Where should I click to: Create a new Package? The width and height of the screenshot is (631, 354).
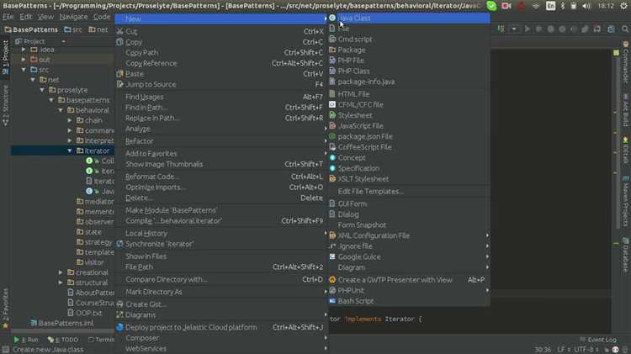point(409,50)
